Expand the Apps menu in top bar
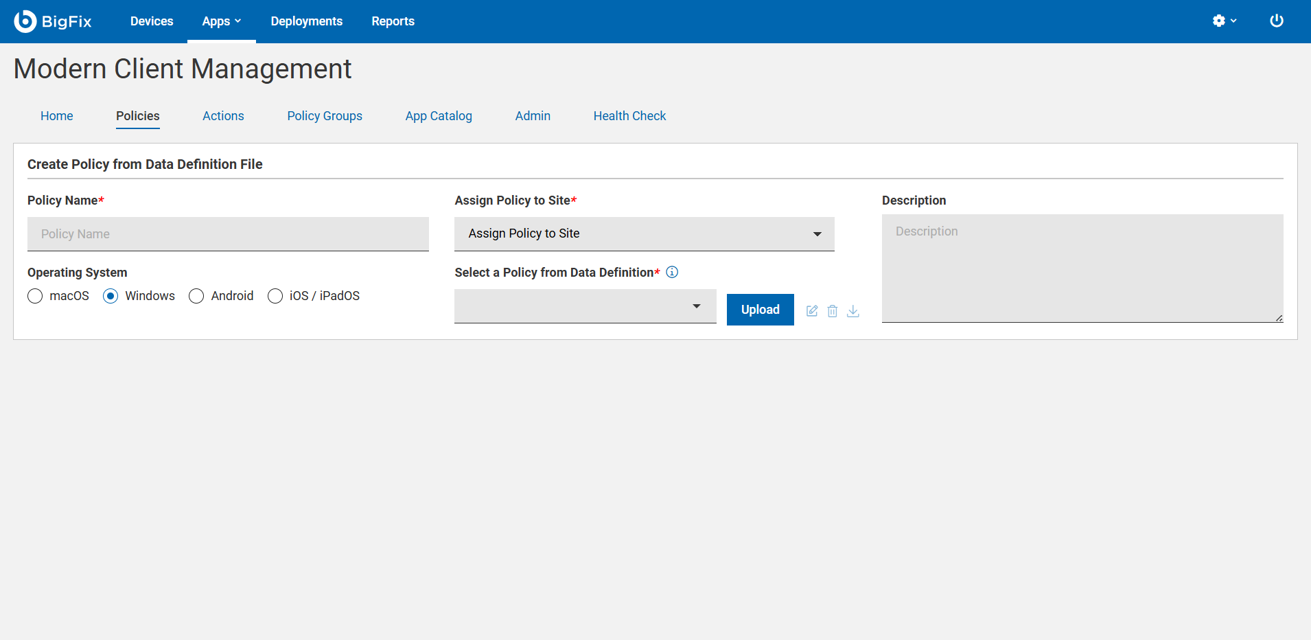The width and height of the screenshot is (1311, 640). tap(221, 21)
